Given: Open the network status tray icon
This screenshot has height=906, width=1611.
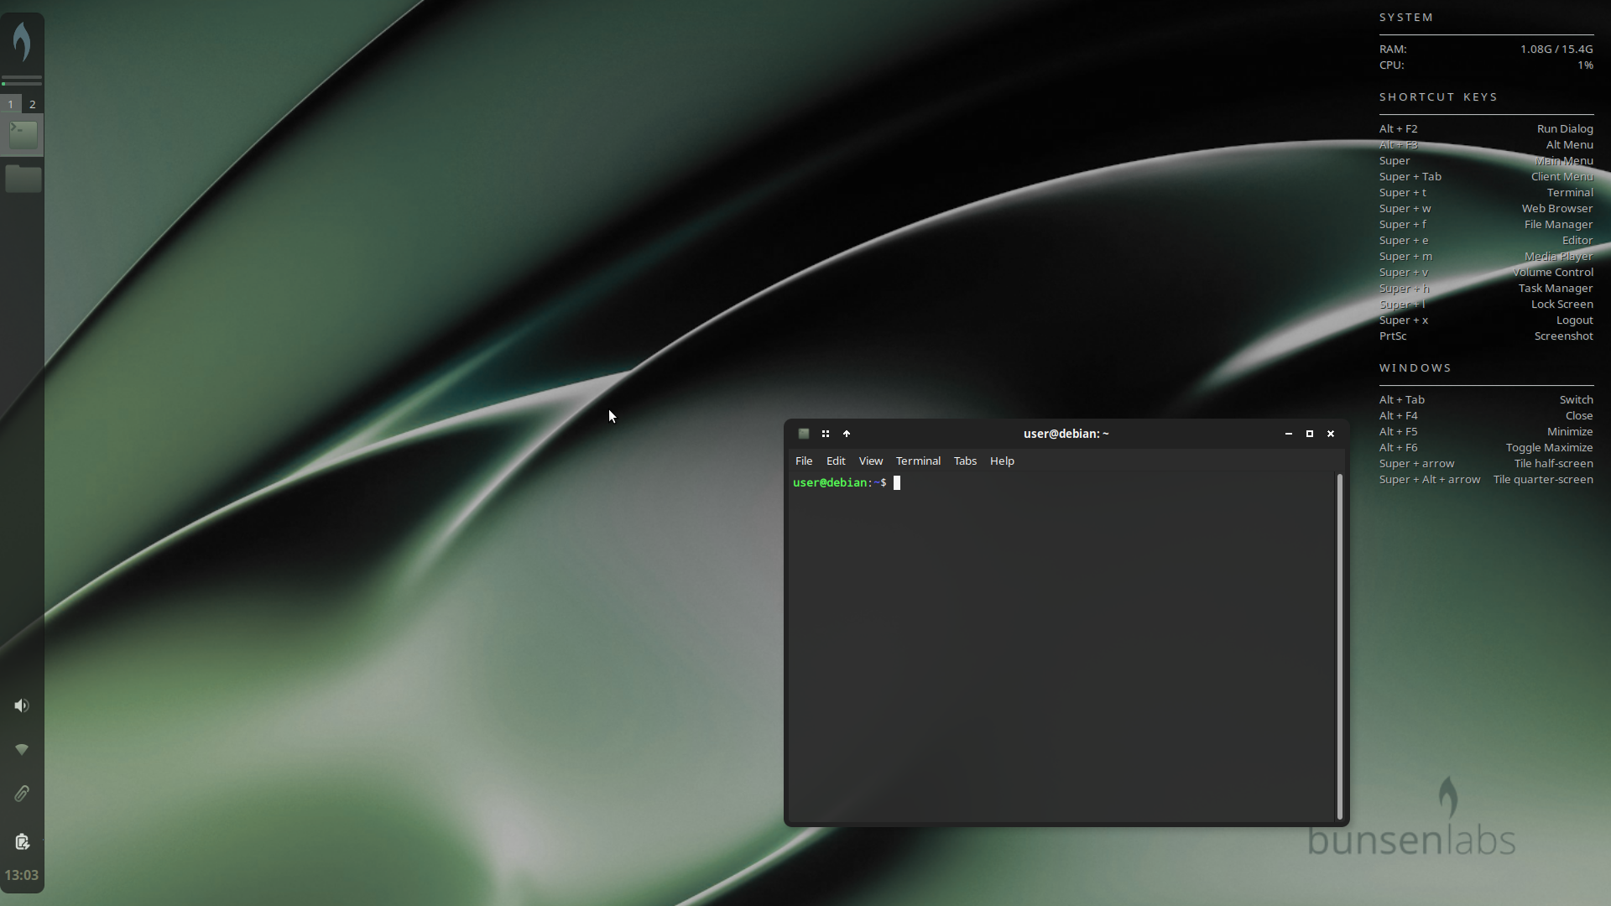Looking at the screenshot, I should 22,749.
